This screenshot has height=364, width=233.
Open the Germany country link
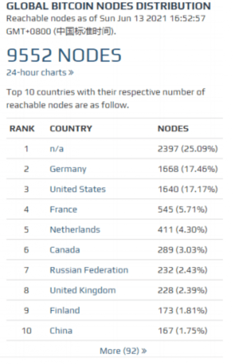[68, 169]
